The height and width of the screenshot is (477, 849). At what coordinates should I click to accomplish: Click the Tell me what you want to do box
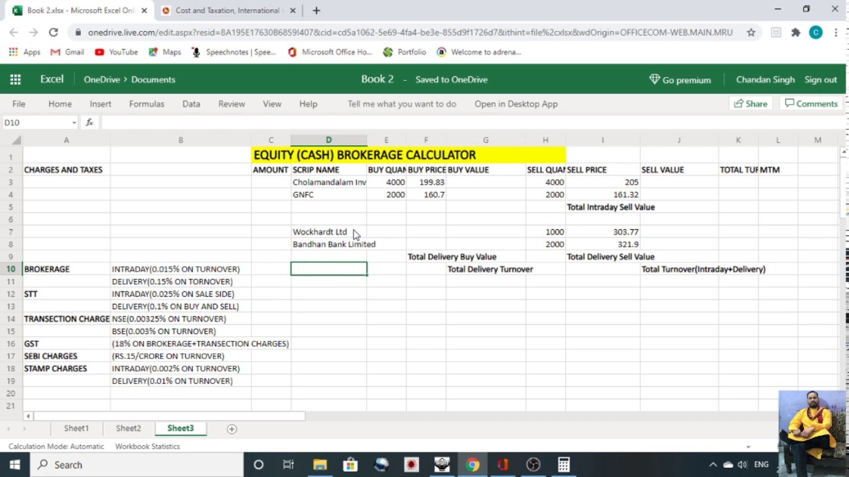tap(402, 104)
